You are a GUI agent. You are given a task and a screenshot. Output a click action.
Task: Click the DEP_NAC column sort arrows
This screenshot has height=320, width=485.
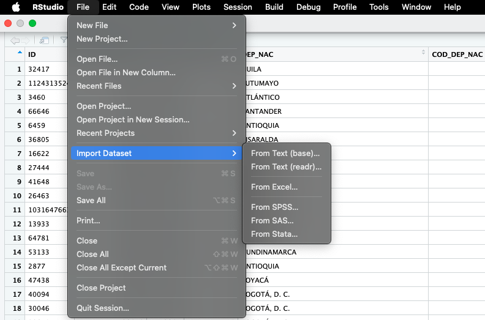pyautogui.click(x=423, y=52)
